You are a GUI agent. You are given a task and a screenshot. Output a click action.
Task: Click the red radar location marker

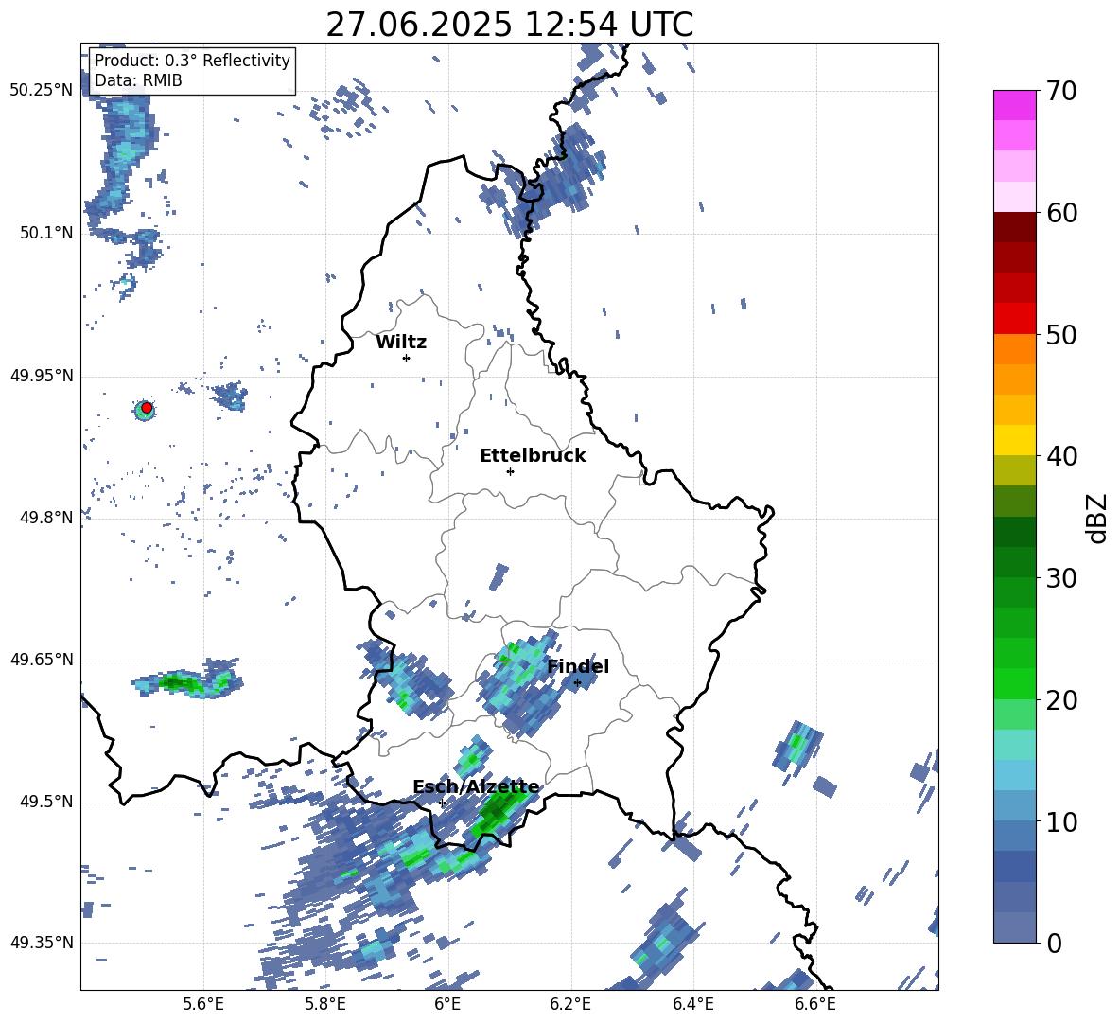(147, 408)
